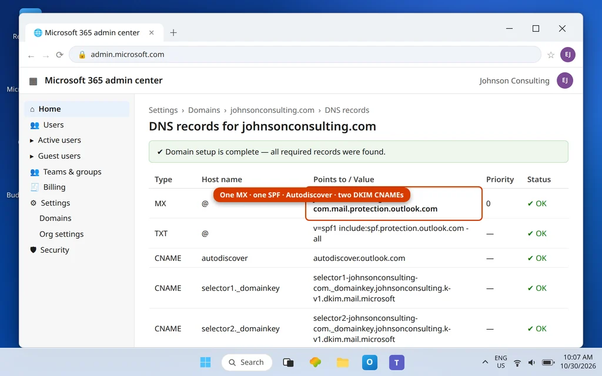Click the Settings gear icon

point(34,203)
